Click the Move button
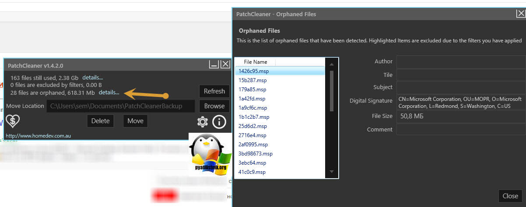526x207 pixels. [x=135, y=121]
